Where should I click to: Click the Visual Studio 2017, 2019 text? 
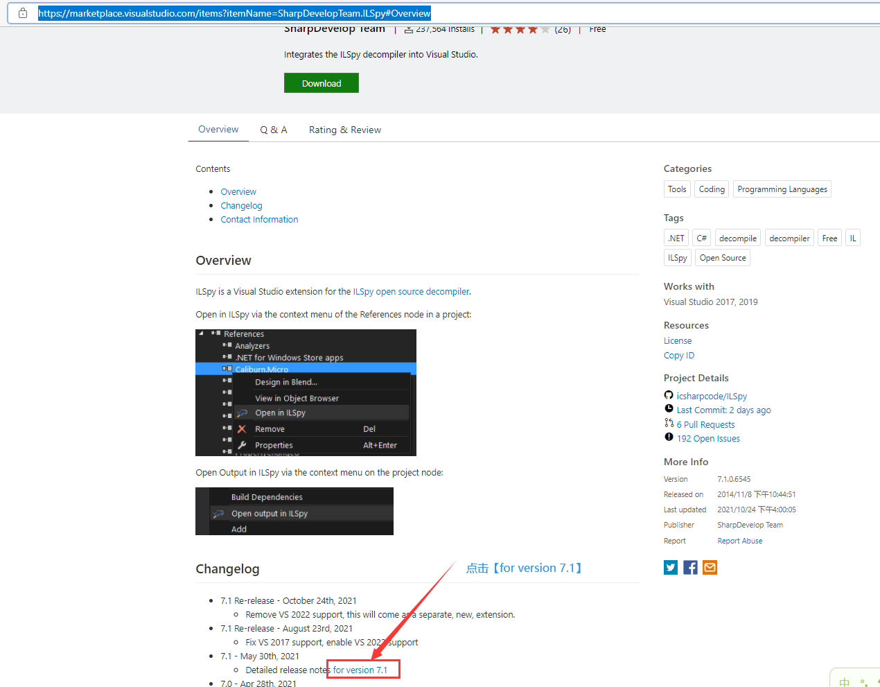(710, 302)
